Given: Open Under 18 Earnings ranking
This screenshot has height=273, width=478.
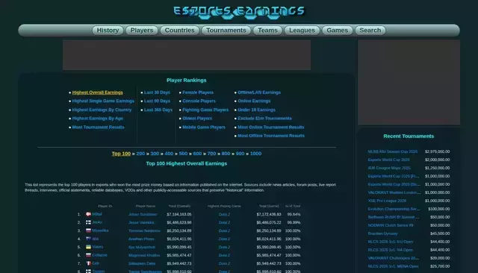Looking at the screenshot, I should 256,110.
